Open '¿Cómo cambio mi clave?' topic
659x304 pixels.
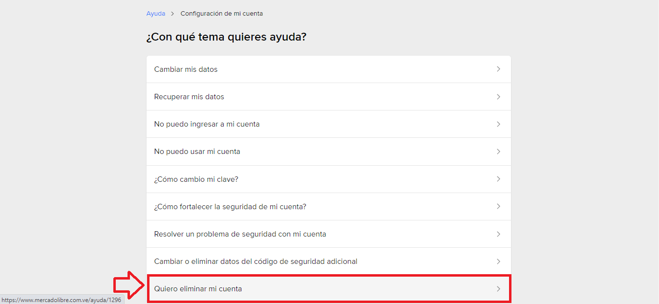coord(329,179)
